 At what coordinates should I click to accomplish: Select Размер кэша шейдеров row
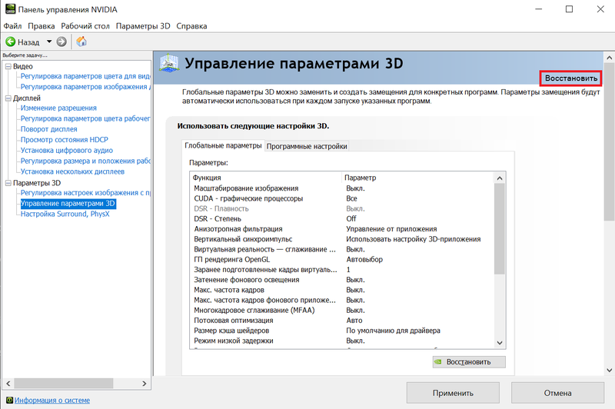[341, 331]
